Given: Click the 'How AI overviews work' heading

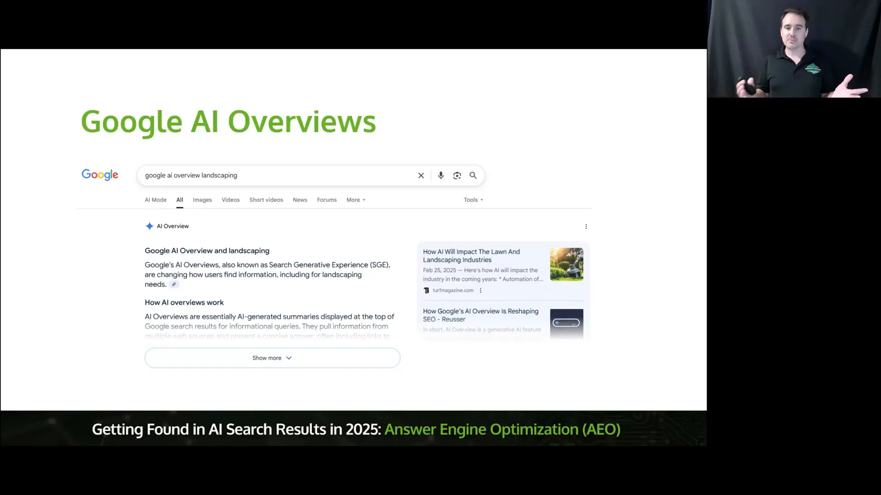Looking at the screenshot, I should [x=184, y=302].
